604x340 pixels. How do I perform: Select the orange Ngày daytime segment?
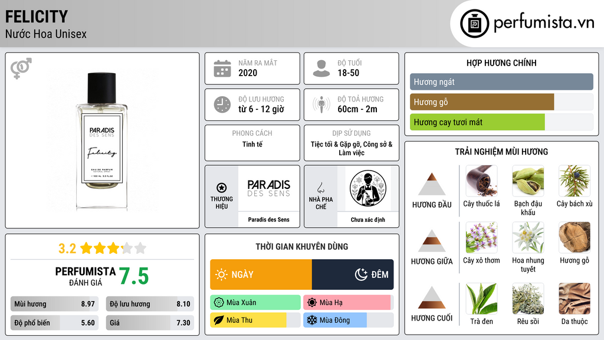point(261,274)
